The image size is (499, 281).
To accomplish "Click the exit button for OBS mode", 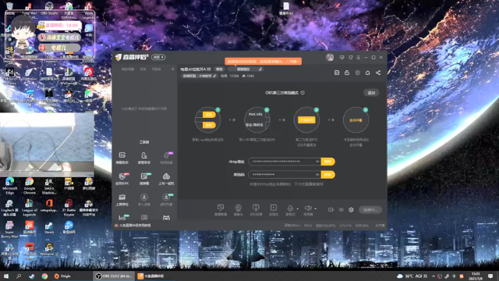I will pos(371,93).
